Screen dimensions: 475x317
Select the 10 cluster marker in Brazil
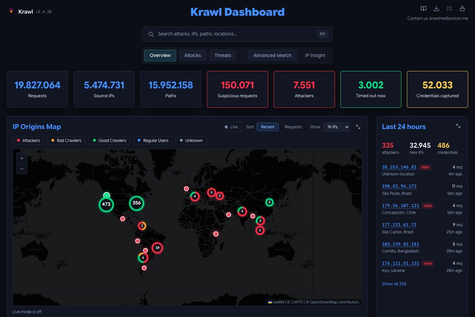coord(157,248)
